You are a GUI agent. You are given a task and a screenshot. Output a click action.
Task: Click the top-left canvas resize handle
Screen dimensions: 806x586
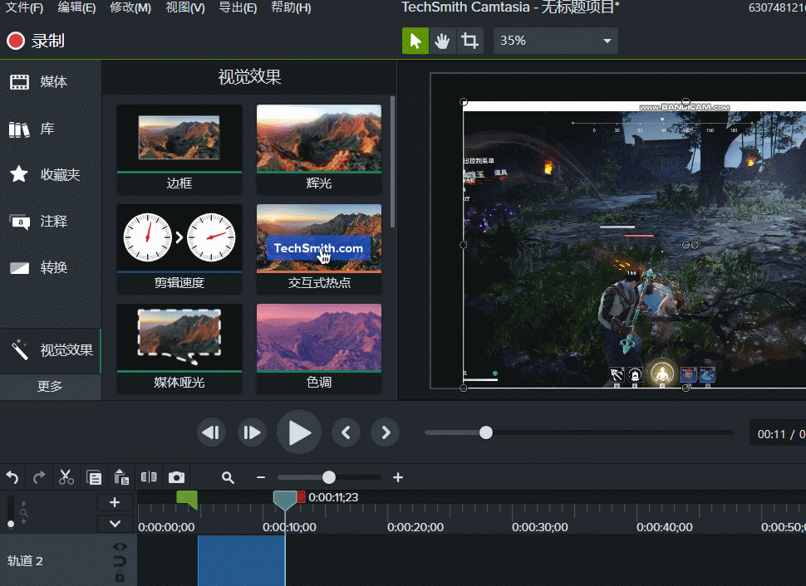point(463,102)
